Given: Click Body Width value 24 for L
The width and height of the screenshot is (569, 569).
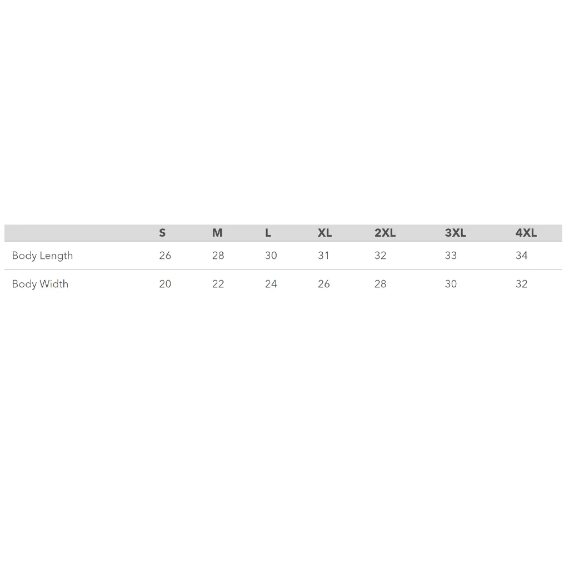Looking at the screenshot, I should 271,284.
